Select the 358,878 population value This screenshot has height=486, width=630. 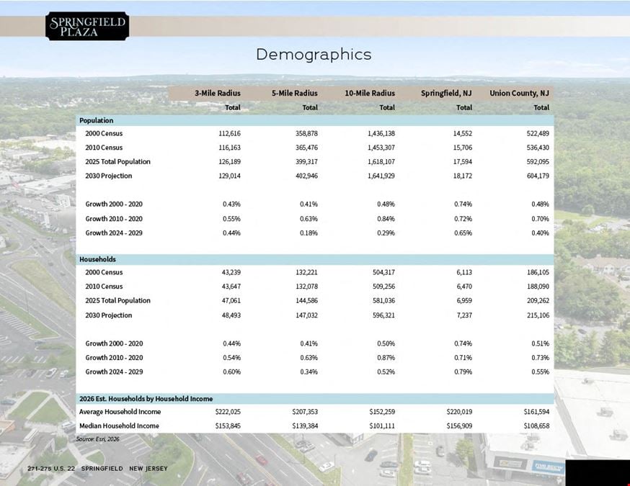[306, 134]
